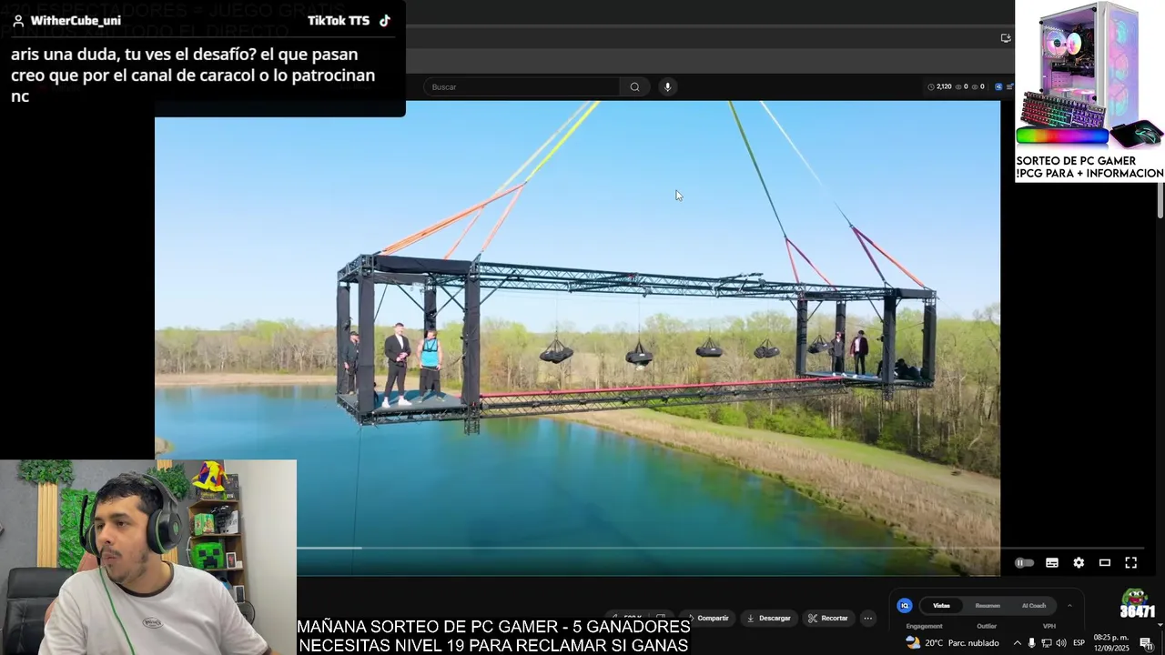Open the Windows notification center icon
Image resolution: width=1165 pixels, height=655 pixels.
coord(1146,643)
